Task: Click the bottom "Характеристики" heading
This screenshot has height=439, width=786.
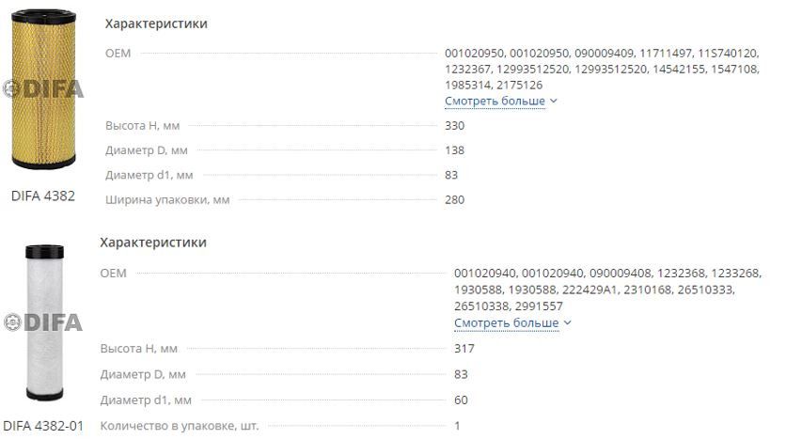Action: [x=153, y=243]
